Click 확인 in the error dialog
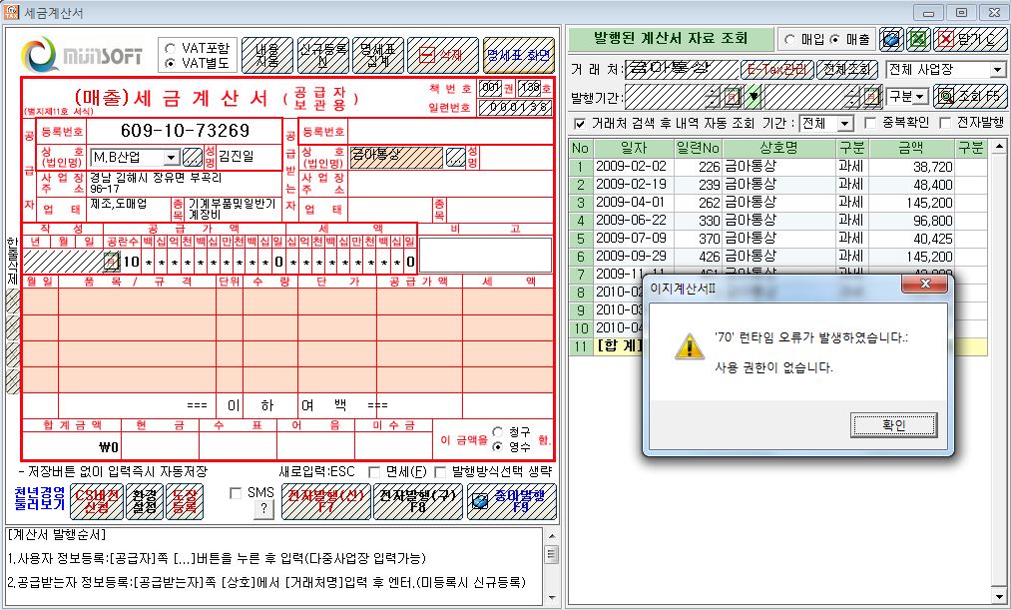Image resolution: width=1011 pixels, height=610 pixels. [x=893, y=425]
